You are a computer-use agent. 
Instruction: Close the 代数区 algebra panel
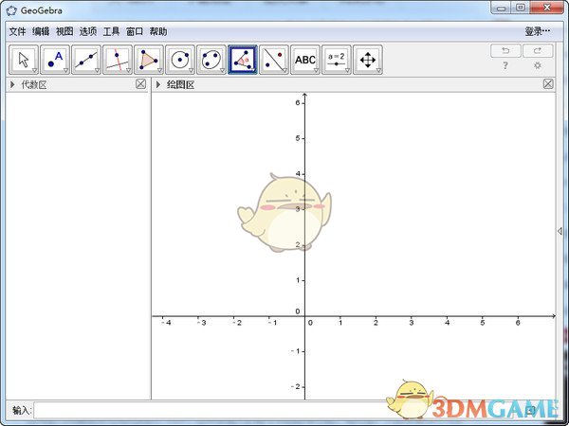[x=140, y=84]
